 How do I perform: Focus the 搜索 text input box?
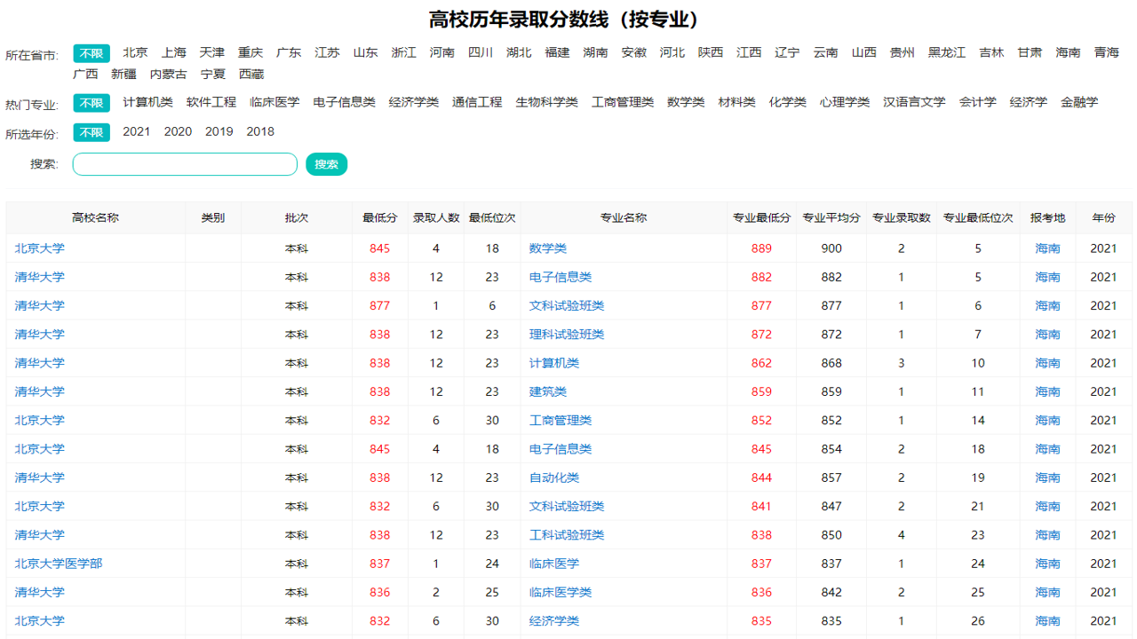click(185, 164)
